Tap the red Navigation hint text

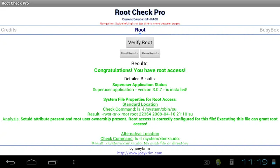tap(140, 23)
